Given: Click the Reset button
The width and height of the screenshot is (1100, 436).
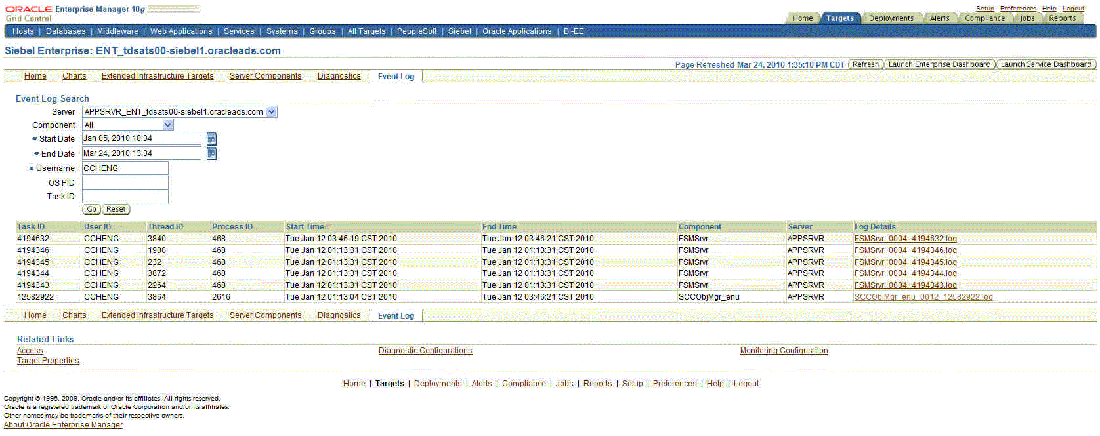Looking at the screenshot, I should 116,209.
